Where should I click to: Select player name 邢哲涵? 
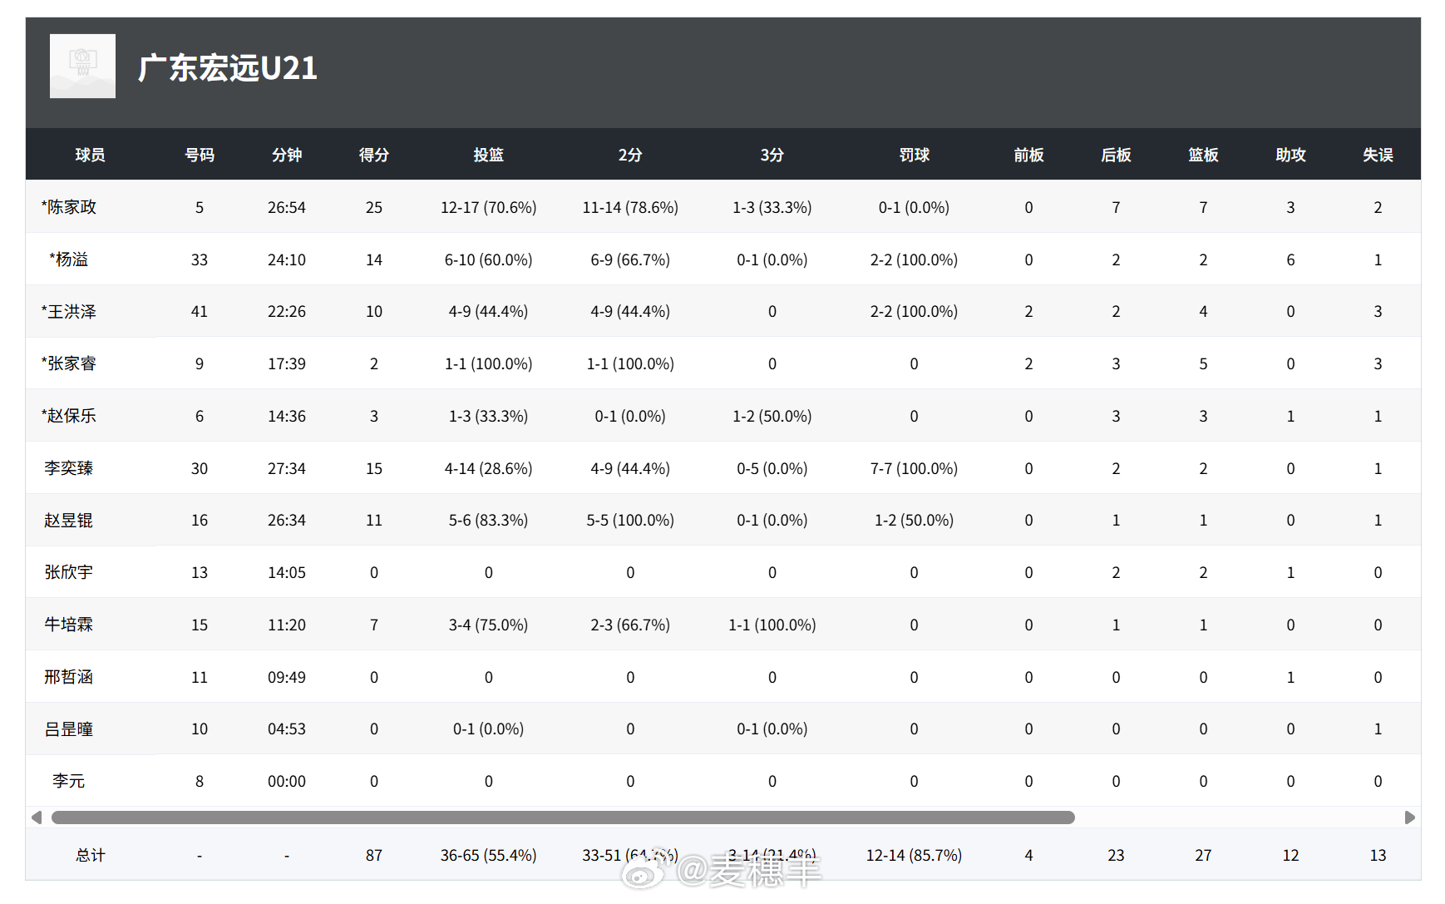pyautogui.click(x=69, y=677)
